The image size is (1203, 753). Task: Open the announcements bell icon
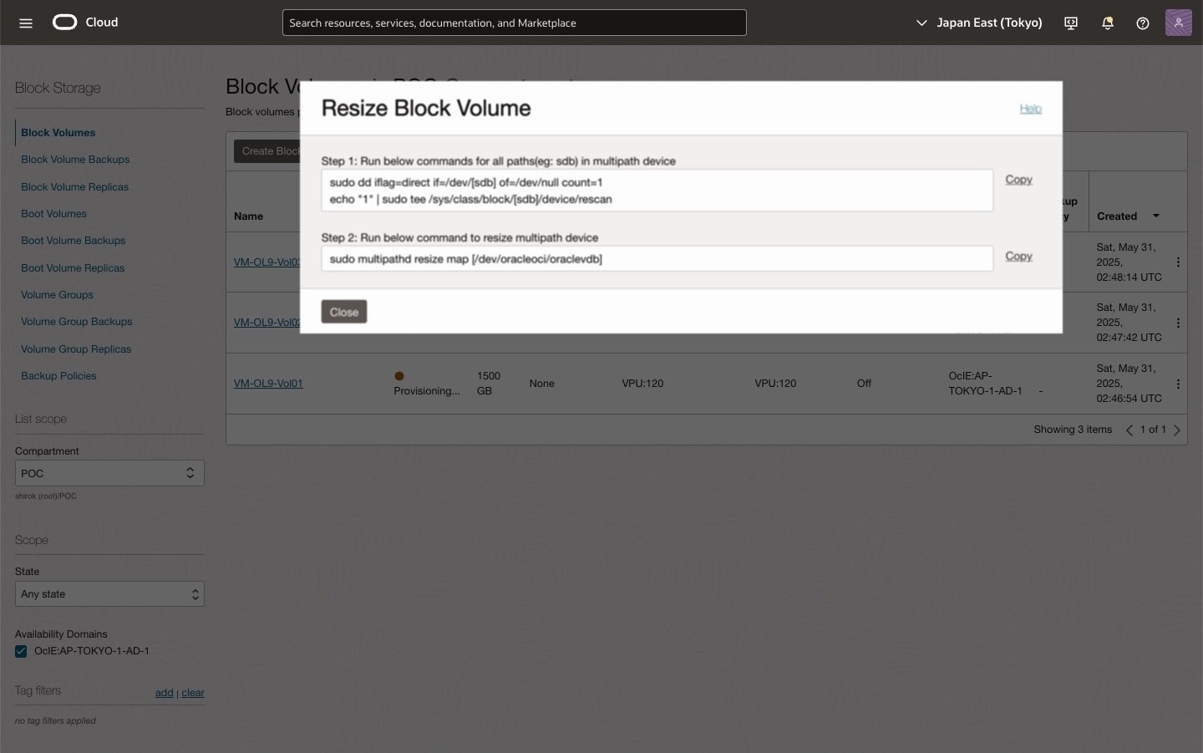click(x=1108, y=23)
